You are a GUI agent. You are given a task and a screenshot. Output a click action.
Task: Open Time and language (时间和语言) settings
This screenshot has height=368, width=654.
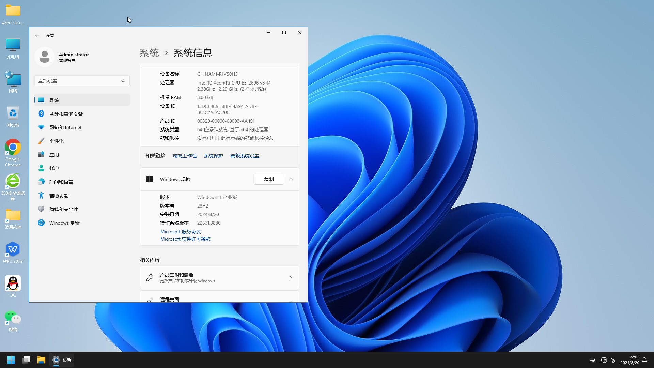click(x=82, y=182)
